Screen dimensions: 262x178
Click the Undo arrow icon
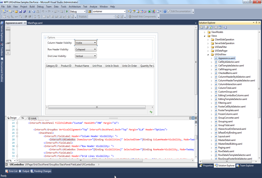click(43, 12)
